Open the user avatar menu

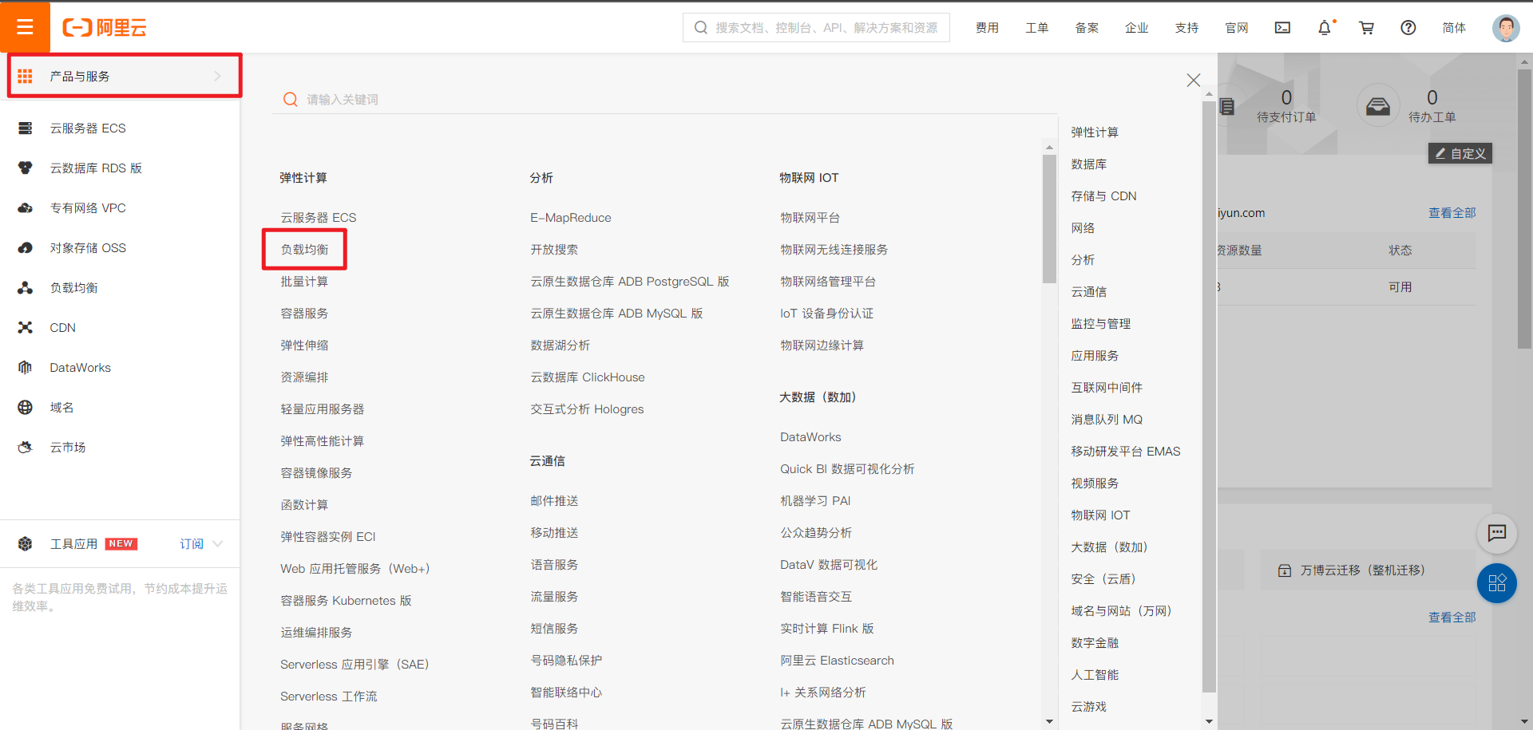point(1506,28)
